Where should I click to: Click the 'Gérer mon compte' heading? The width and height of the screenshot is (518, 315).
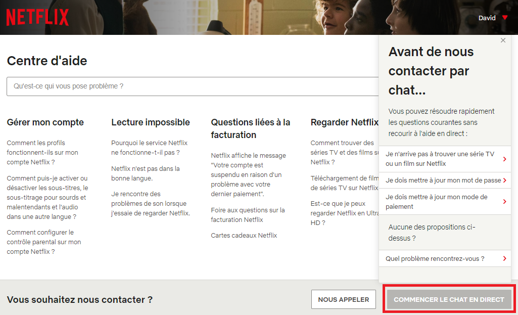45,122
